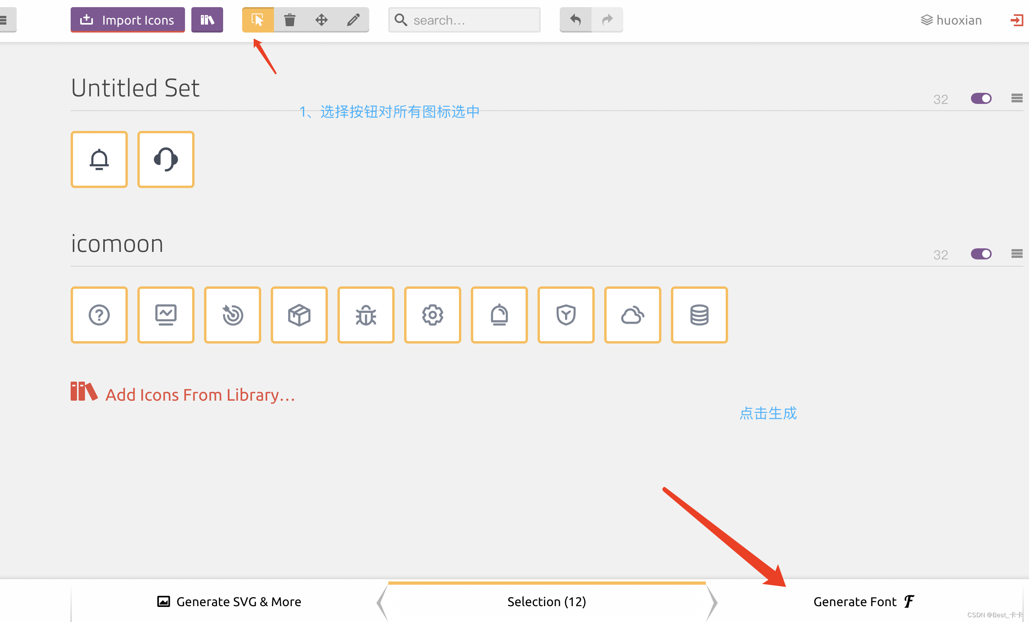Activate the Move tool
This screenshot has height=622, width=1029.
321,19
